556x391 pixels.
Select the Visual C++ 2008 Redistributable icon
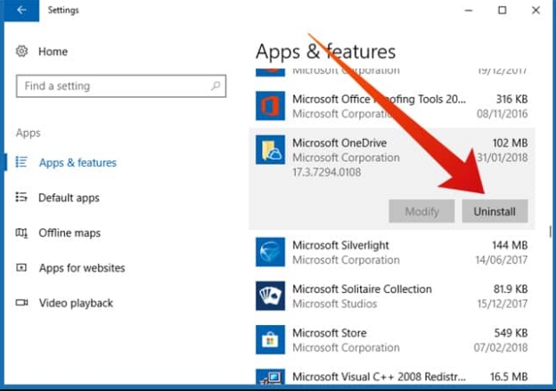pyautogui.click(x=270, y=377)
